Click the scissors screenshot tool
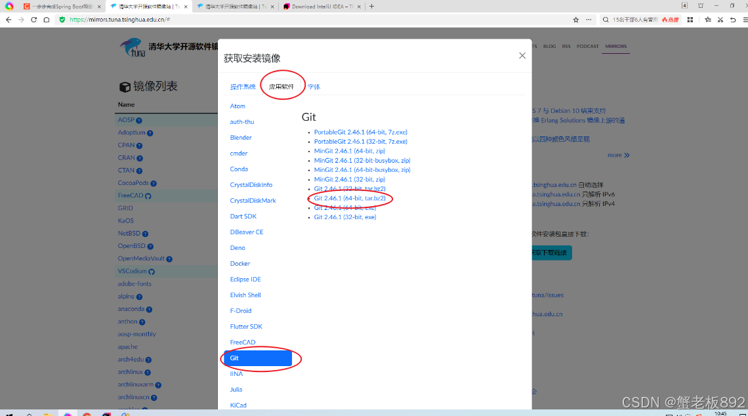Image resolution: width=748 pixels, height=416 pixels. [x=720, y=20]
